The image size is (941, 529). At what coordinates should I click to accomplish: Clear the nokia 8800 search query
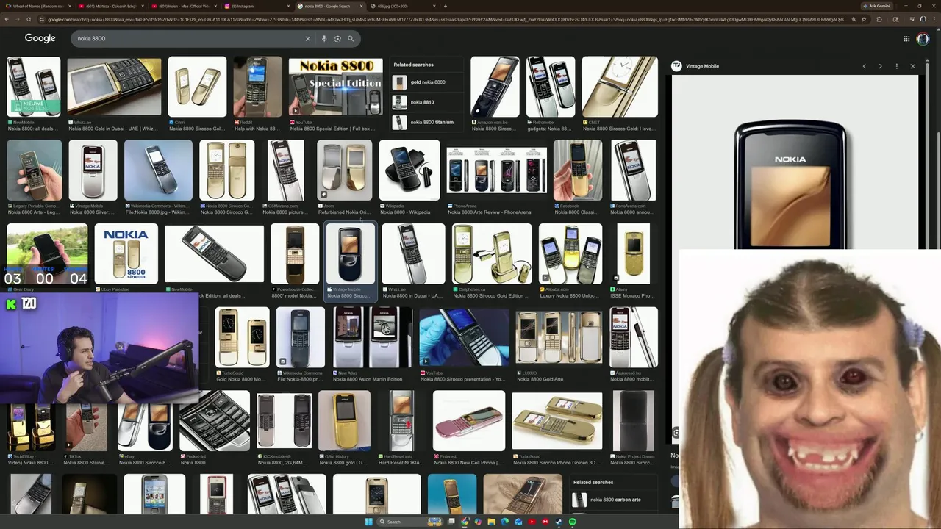[307, 38]
